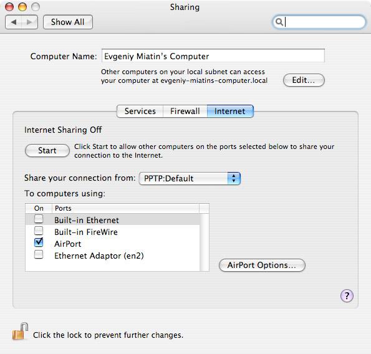Click 'Click the lock to prevent further changes' text

(x=108, y=335)
